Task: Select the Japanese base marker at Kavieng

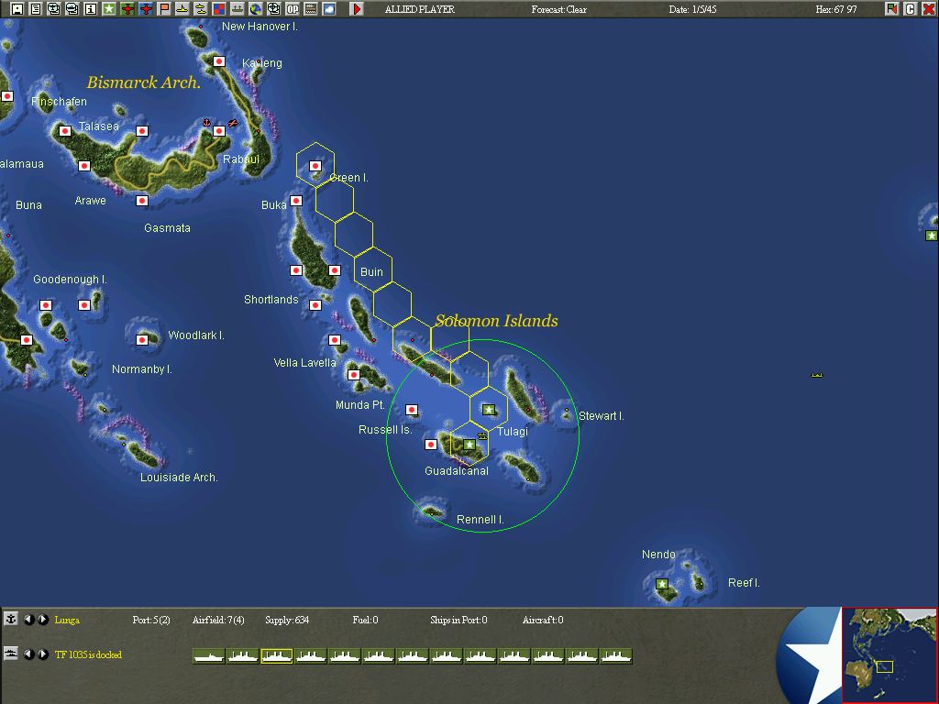Action: click(219, 61)
